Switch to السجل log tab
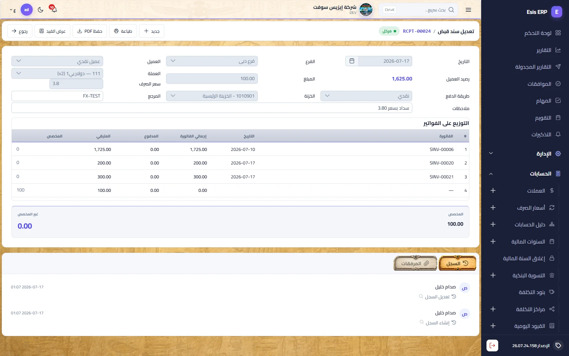This screenshot has width=569, height=356. pos(457,263)
